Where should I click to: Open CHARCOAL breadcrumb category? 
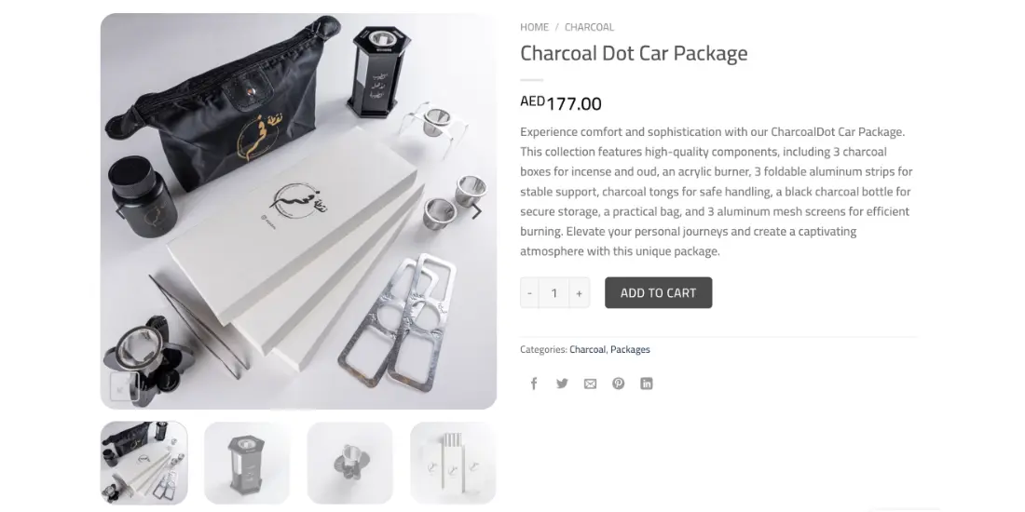point(589,27)
